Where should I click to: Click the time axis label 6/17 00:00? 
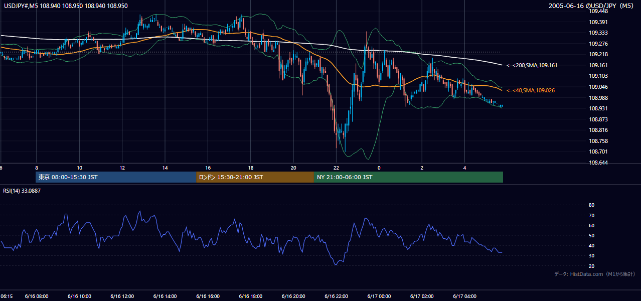(379, 296)
